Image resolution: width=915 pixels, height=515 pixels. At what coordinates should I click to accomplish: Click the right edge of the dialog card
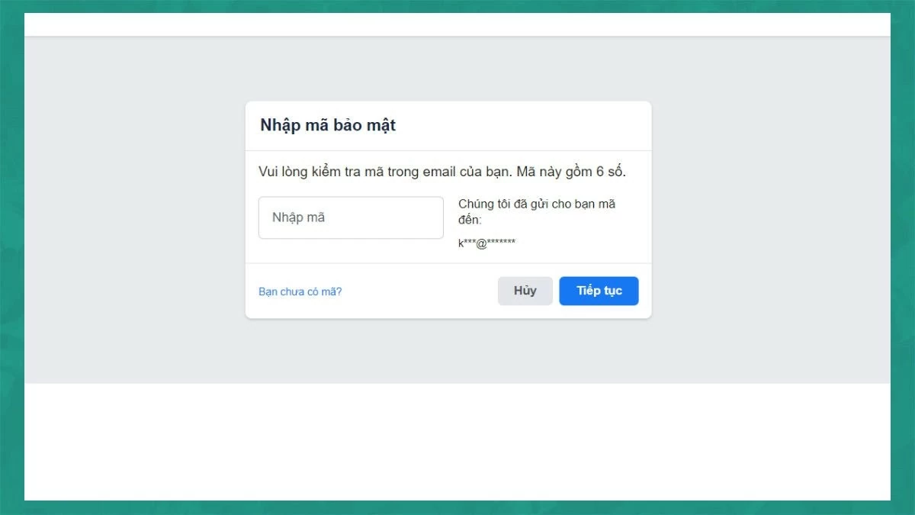pos(650,210)
